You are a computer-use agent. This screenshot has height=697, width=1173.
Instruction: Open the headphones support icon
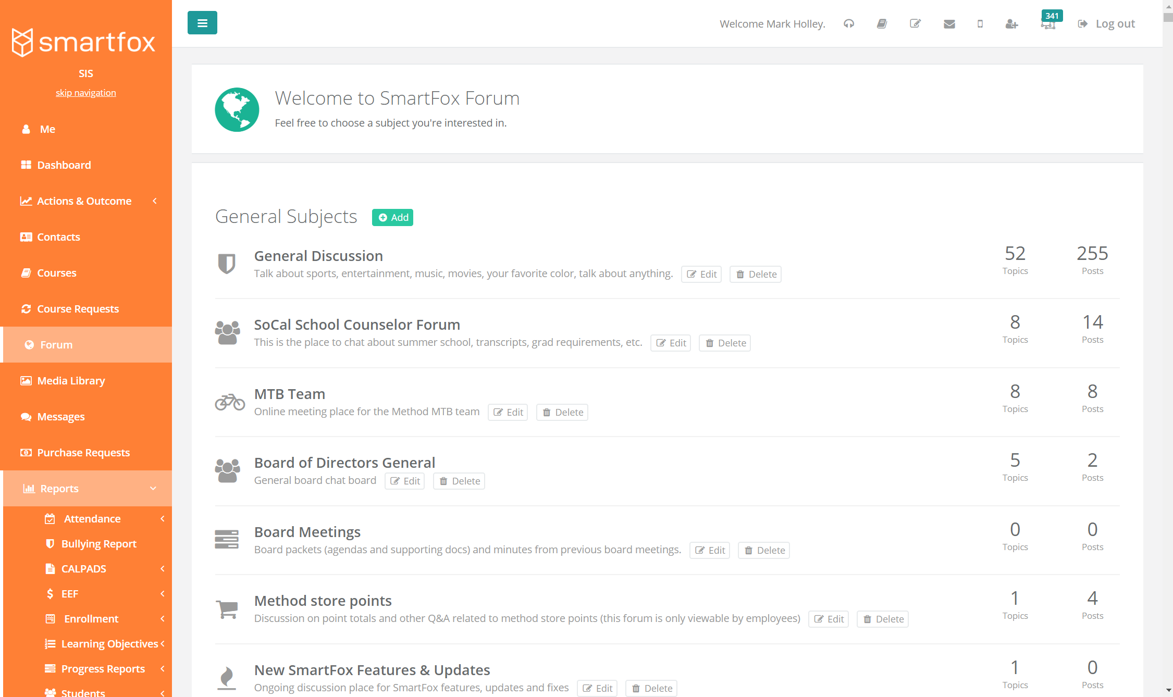click(848, 23)
